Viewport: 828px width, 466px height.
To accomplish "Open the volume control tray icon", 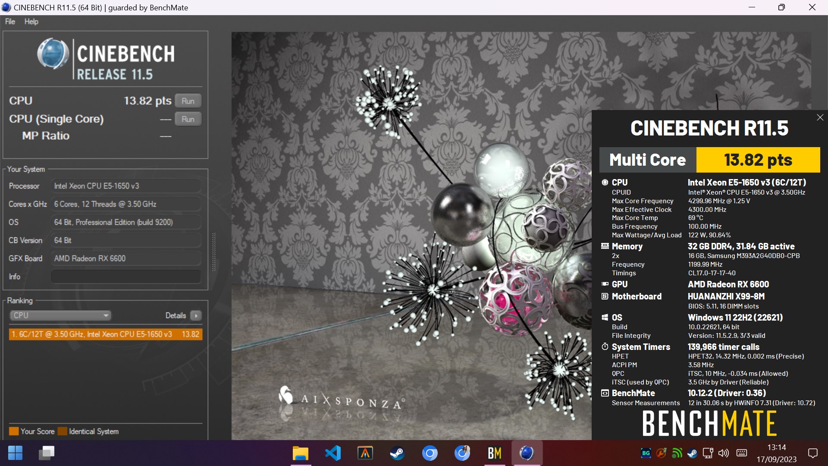I will (724, 453).
